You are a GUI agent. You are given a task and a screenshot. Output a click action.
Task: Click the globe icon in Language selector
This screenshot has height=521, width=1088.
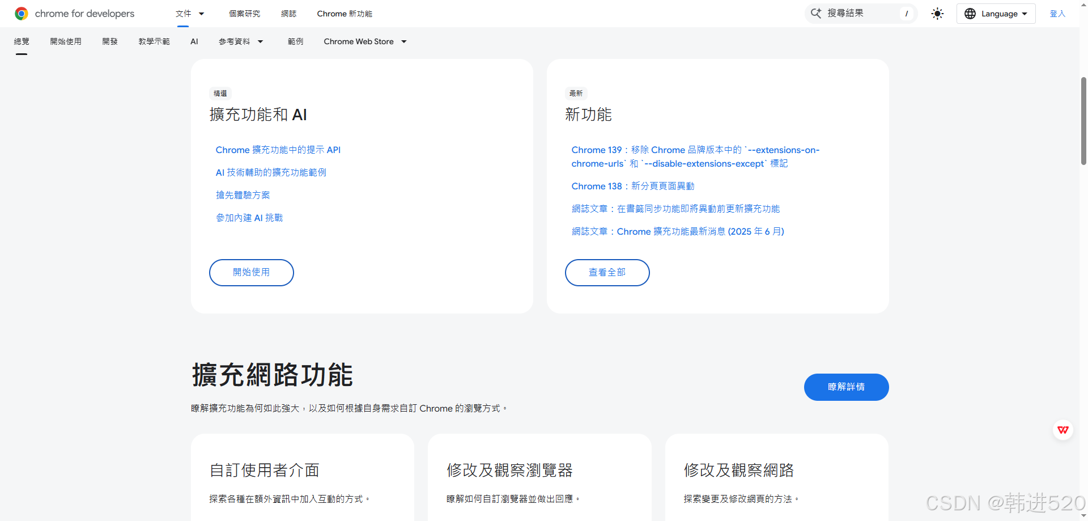970,14
